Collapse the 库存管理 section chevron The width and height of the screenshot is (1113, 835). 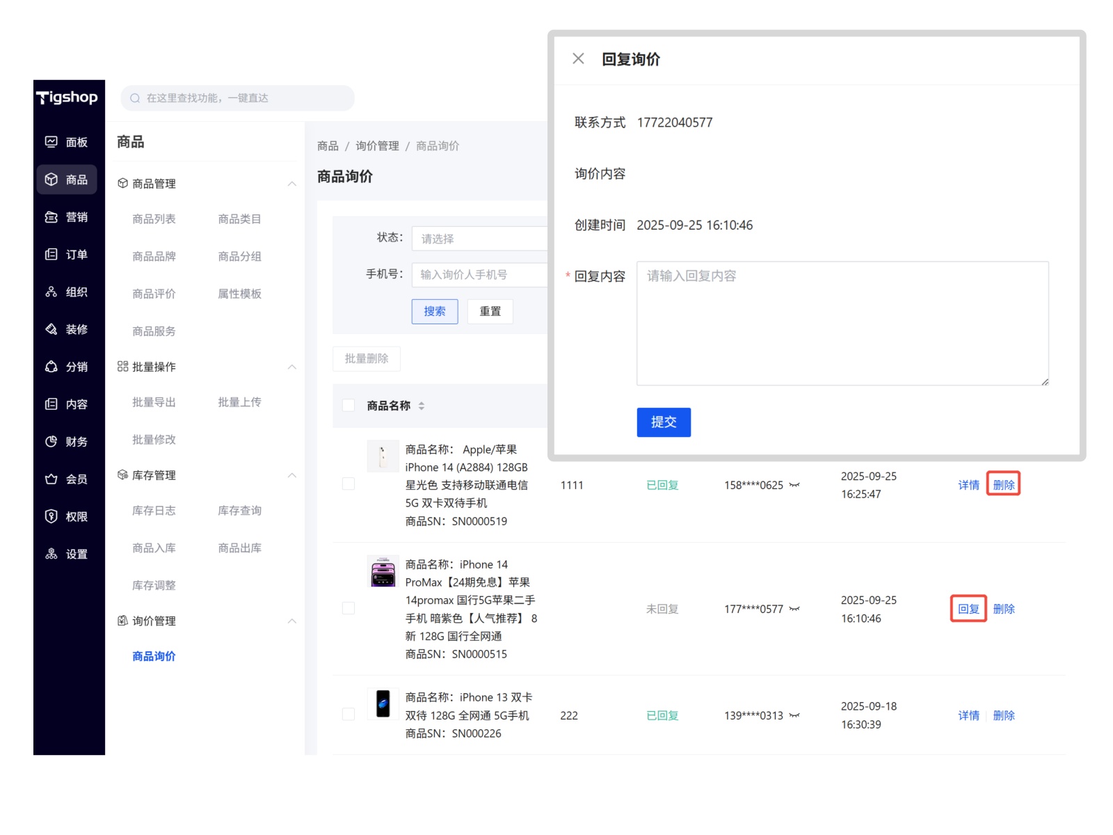[x=292, y=475]
